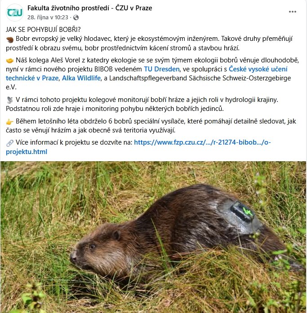This screenshot has width=307, height=313.
Task: Click the handshake emoji before Náš kolega
Action: coord(9,61)
